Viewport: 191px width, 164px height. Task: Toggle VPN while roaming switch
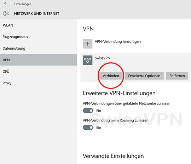(88, 128)
